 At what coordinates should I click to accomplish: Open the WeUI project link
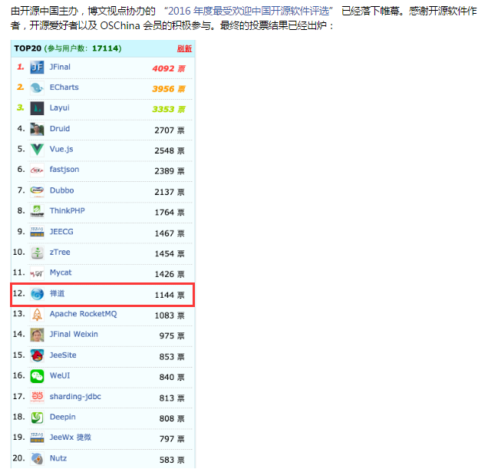[x=60, y=376]
